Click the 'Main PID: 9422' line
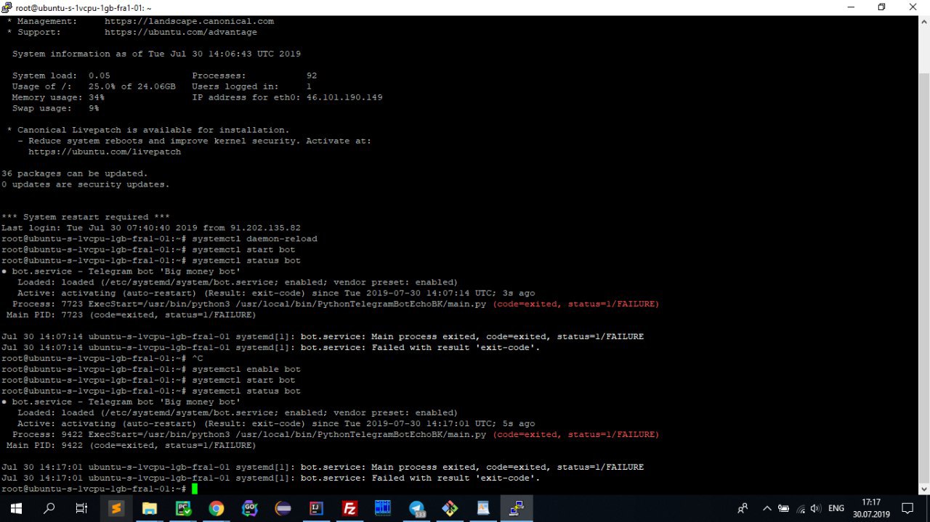Image resolution: width=930 pixels, height=522 pixels. coord(131,445)
